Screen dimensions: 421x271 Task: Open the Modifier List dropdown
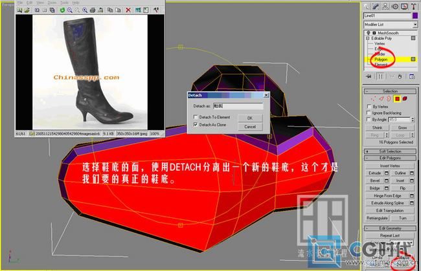click(x=415, y=25)
